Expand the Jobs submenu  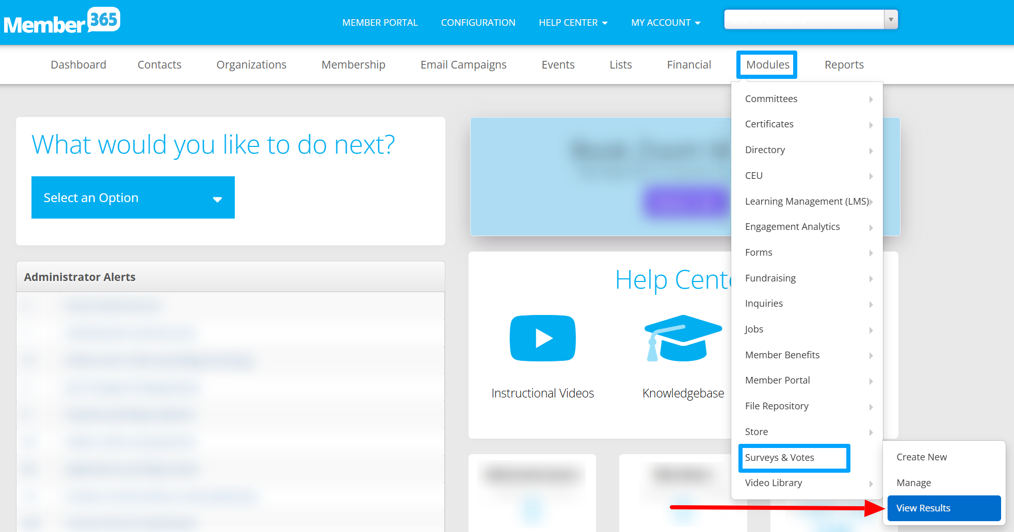[807, 329]
